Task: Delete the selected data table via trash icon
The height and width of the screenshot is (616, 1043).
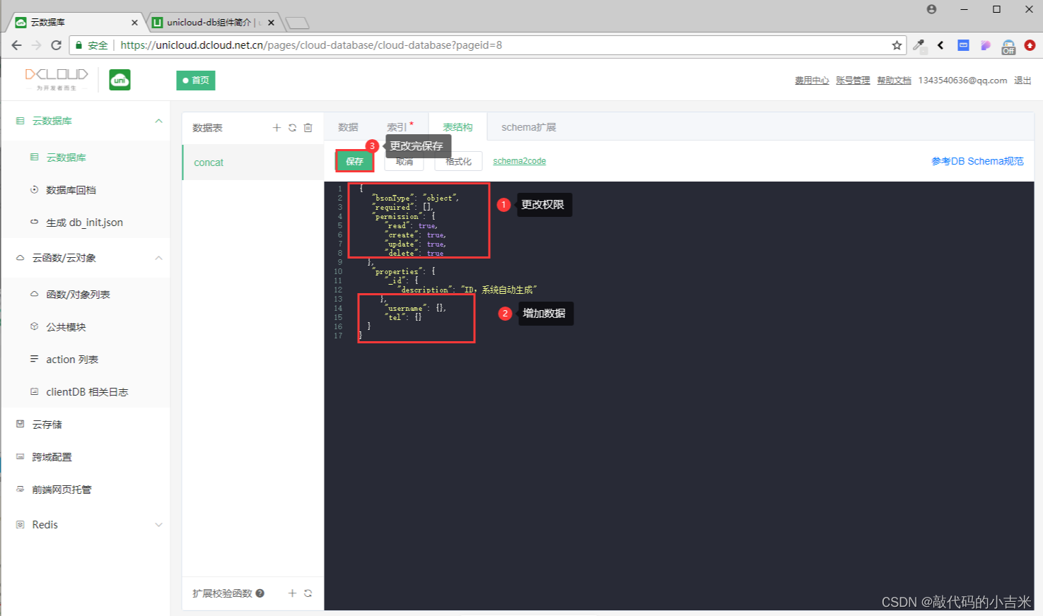Action: [308, 128]
